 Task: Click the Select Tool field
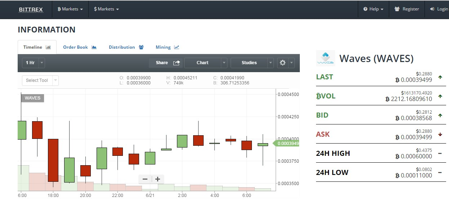[x=37, y=80]
